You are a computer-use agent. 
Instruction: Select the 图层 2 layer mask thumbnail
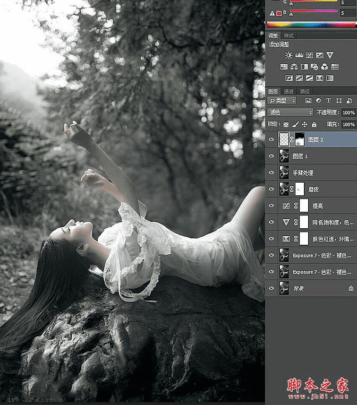pos(300,140)
